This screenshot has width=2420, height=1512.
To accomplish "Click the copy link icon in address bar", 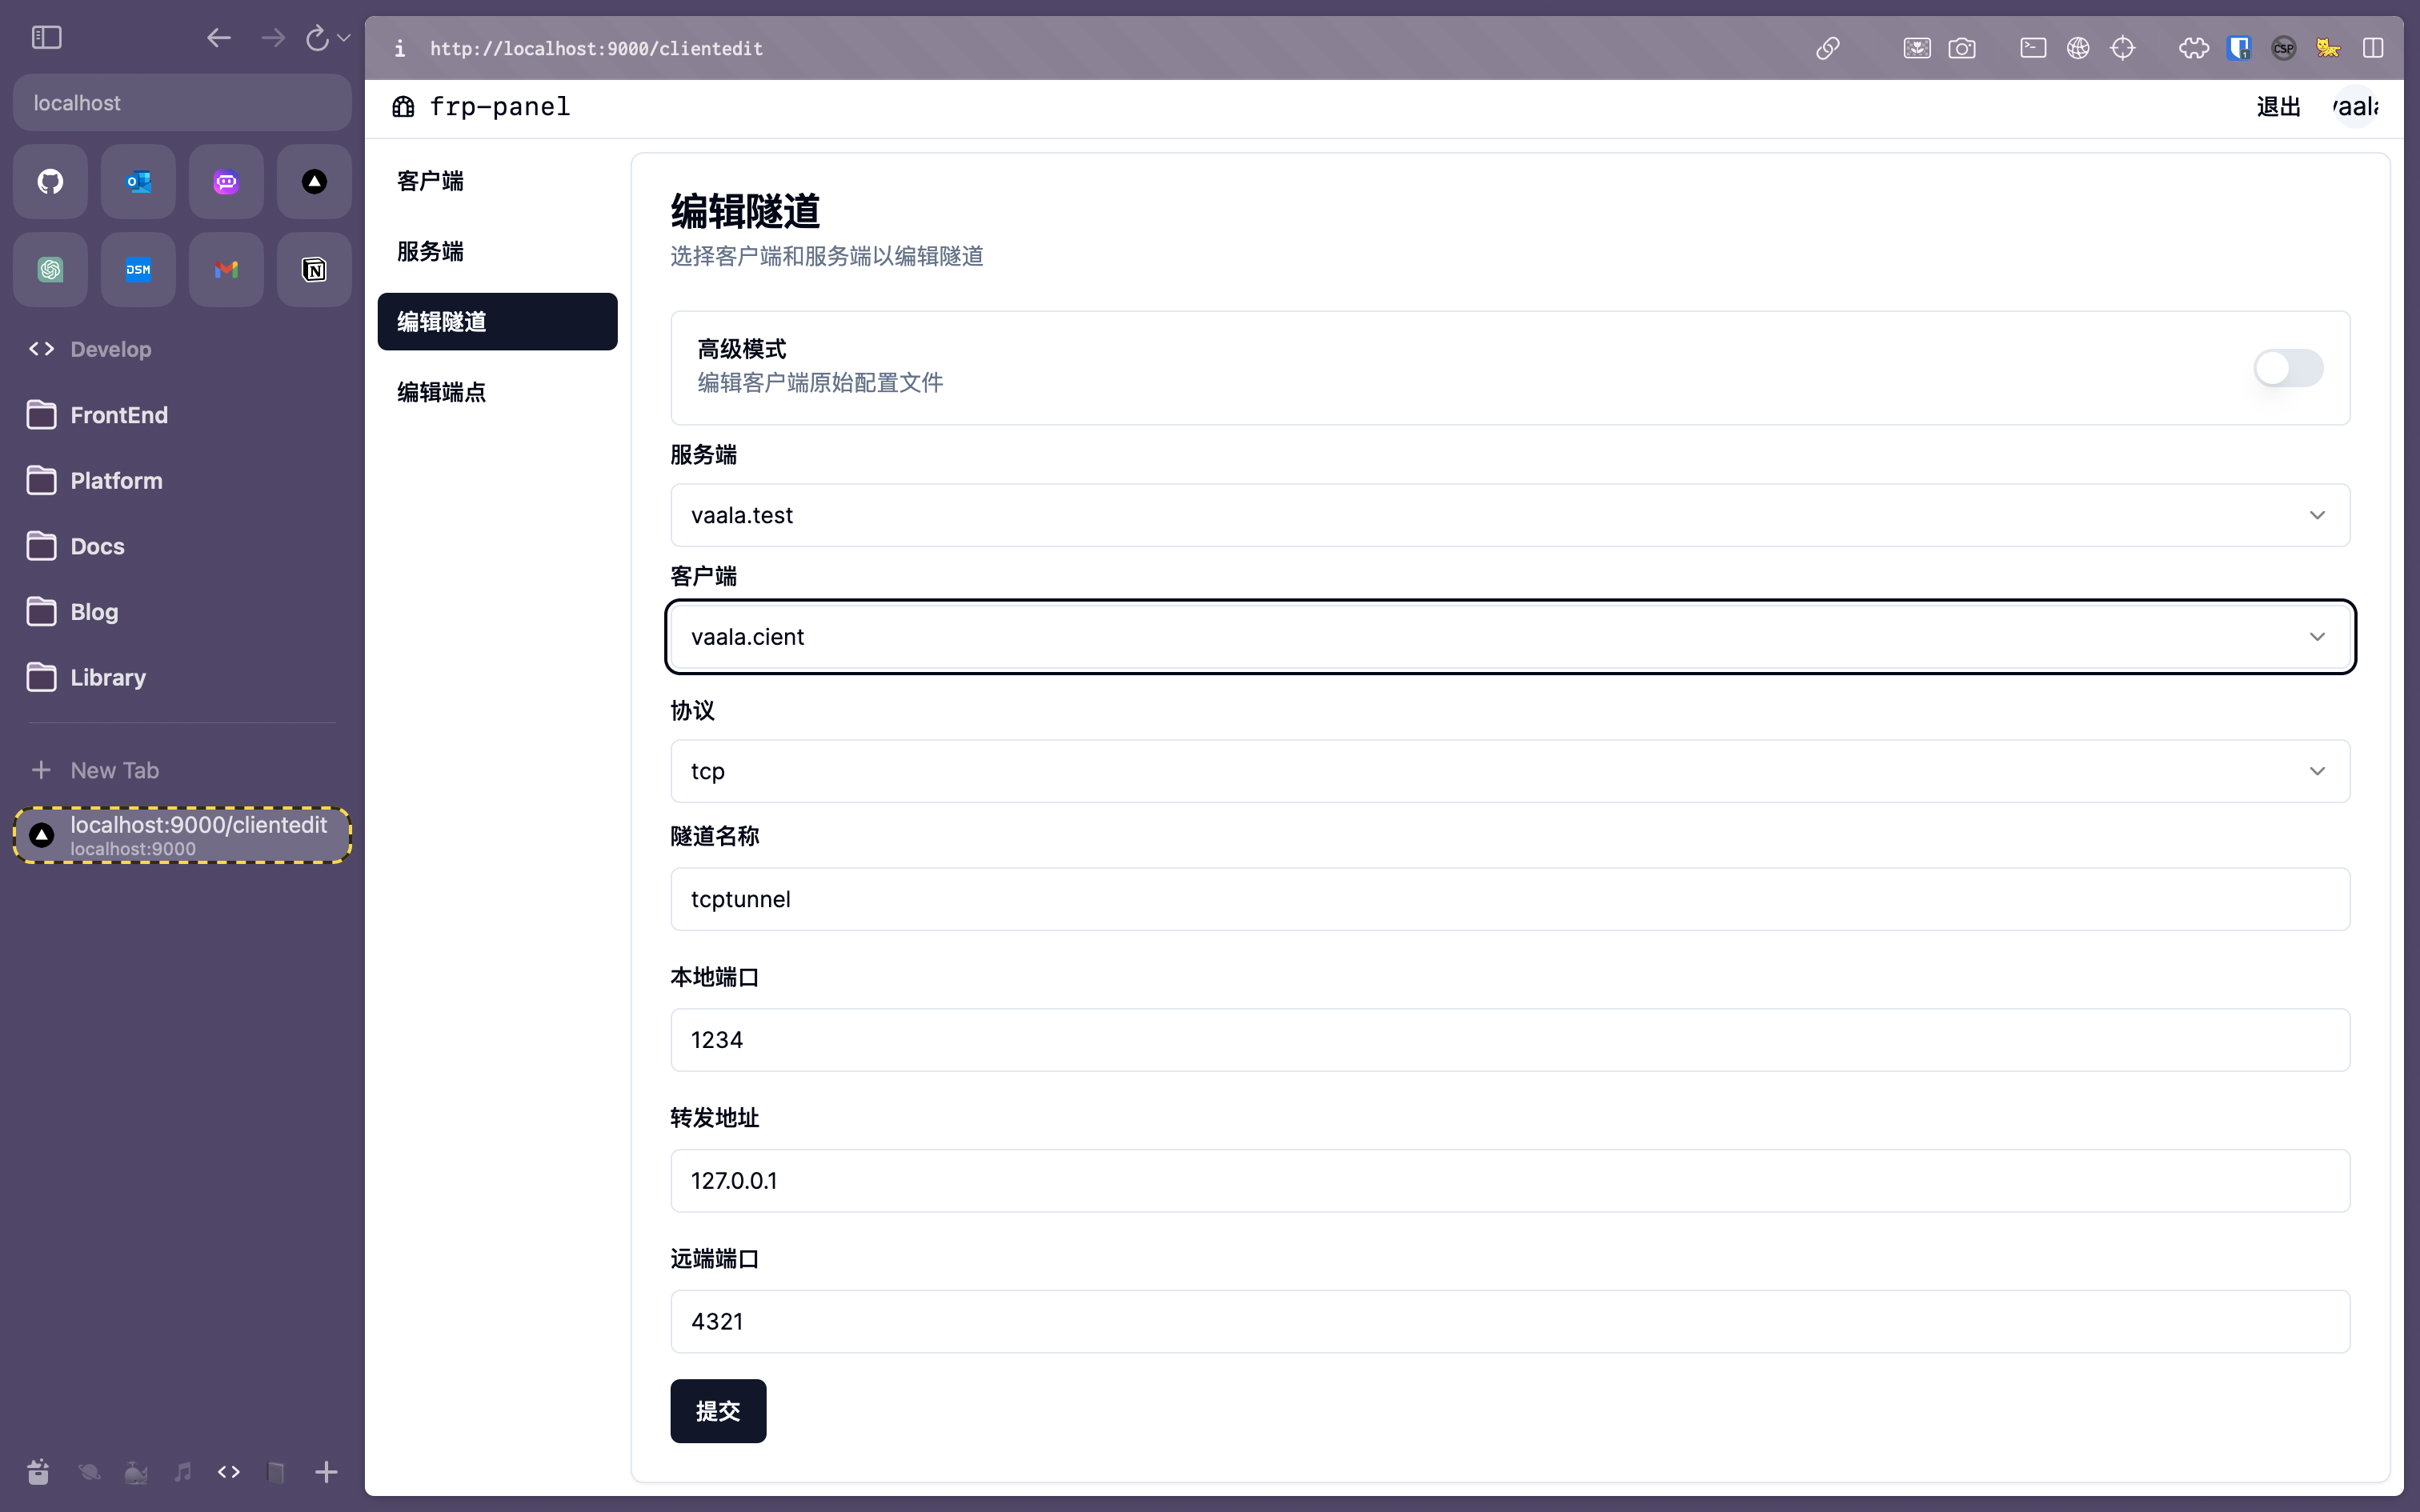I will click(1827, 48).
